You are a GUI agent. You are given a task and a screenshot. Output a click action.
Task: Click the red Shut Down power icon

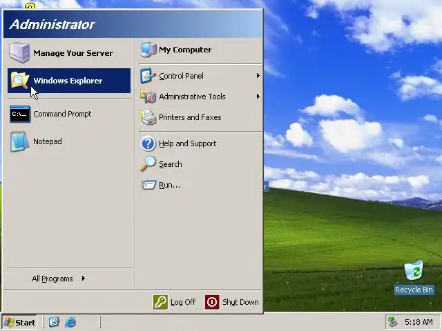pos(212,302)
